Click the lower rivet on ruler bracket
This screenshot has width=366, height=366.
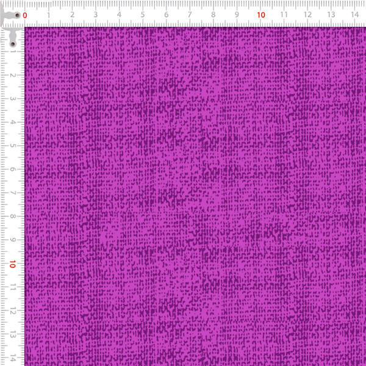click(x=13, y=44)
